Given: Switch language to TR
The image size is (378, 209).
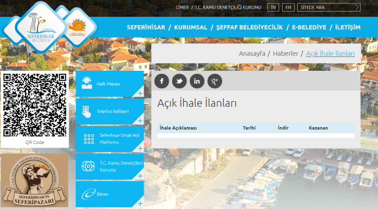Looking at the screenshot, I should pos(273,8).
